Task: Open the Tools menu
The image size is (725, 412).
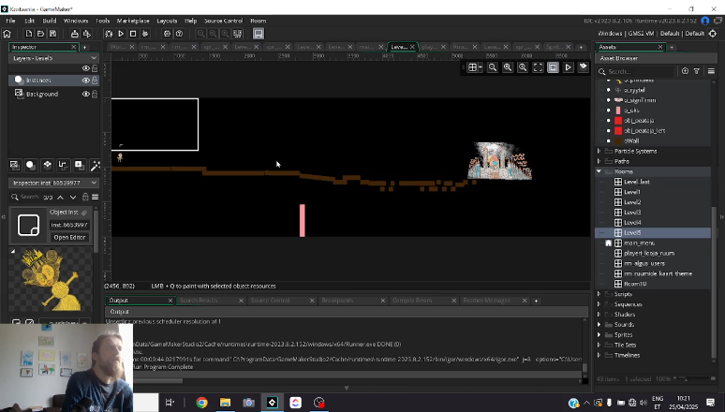Action: click(103, 21)
